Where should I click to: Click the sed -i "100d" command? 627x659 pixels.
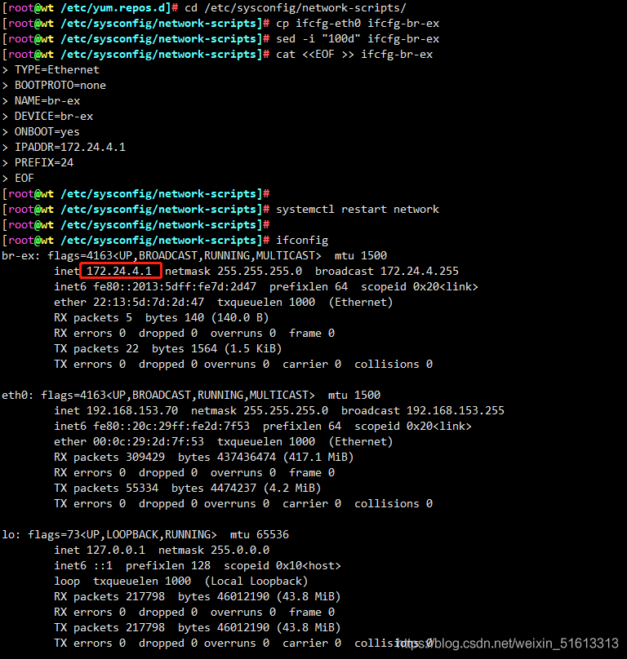pyautogui.click(x=358, y=38)
